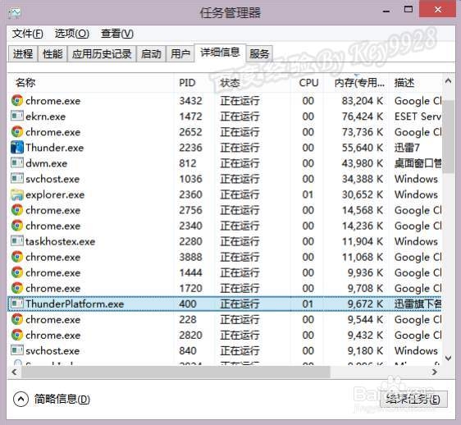461x425 pixels.
Task: Click dwm.exe process icon
Action: [x=17, y=162]
